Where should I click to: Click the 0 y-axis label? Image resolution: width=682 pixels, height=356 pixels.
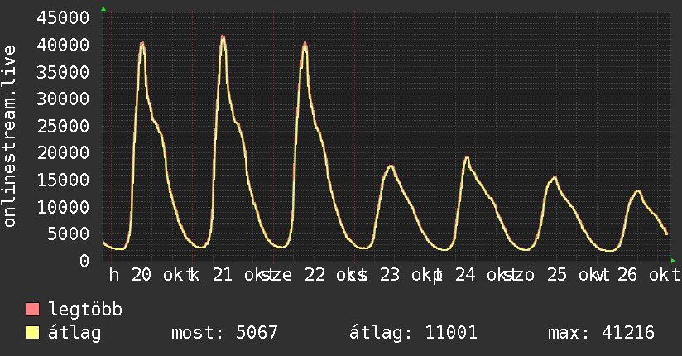[x=84, y=261]
